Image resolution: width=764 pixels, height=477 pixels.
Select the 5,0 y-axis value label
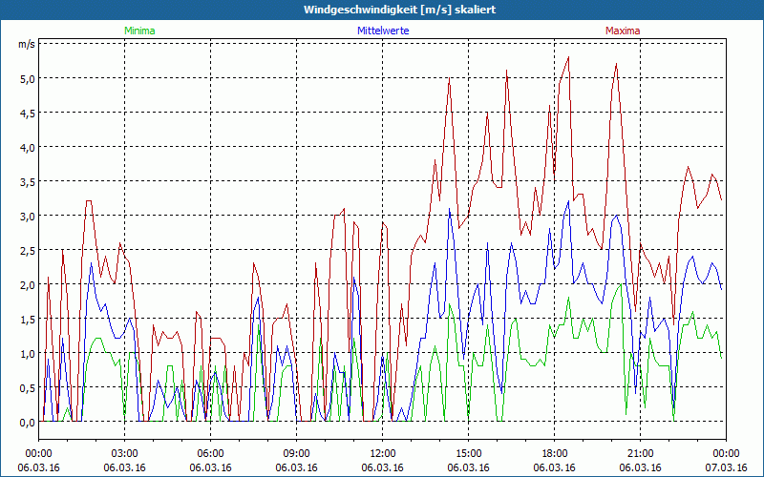pyautogui.click(x=27, y=78)
